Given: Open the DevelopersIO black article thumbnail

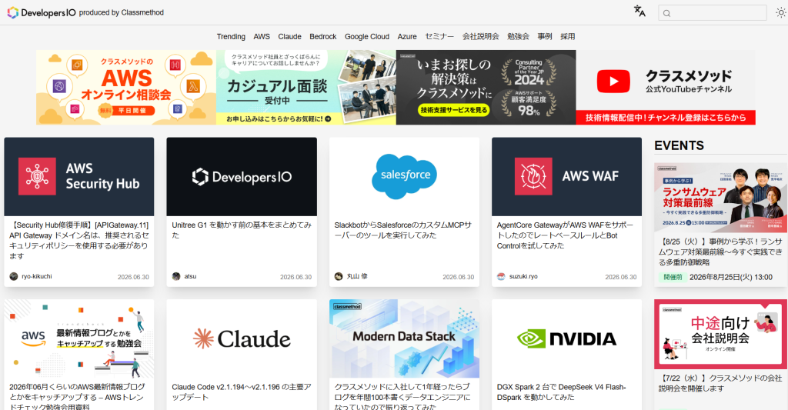Looking at the screenshot, I should pos(242,177).
